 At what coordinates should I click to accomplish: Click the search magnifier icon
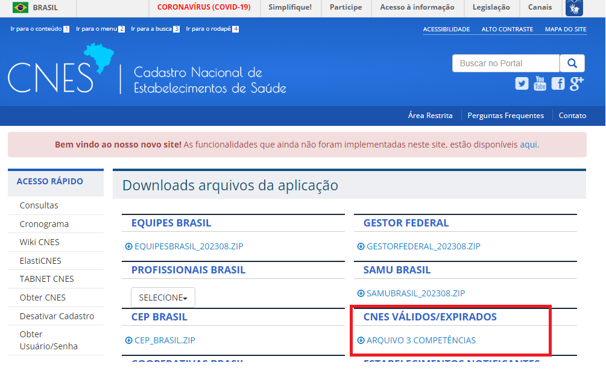(x=572, y=63)
